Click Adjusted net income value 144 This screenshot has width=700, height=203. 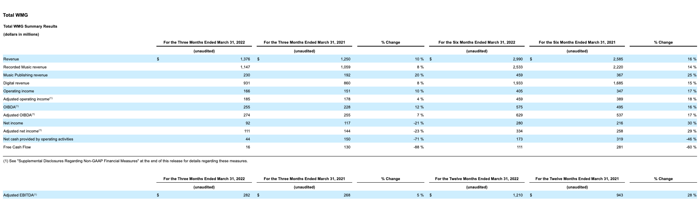(x=347, y=131)
